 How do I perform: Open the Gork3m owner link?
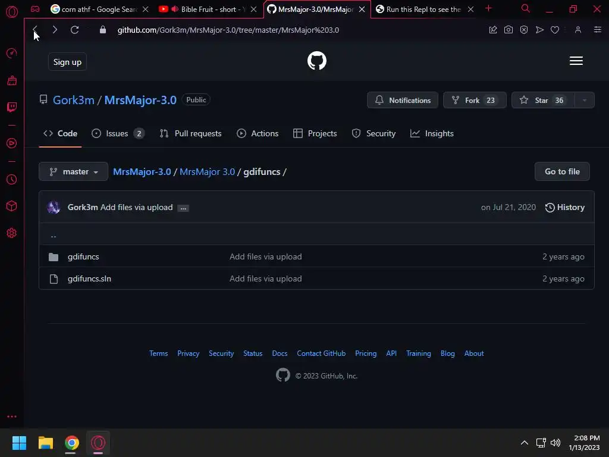click(73, 100)
